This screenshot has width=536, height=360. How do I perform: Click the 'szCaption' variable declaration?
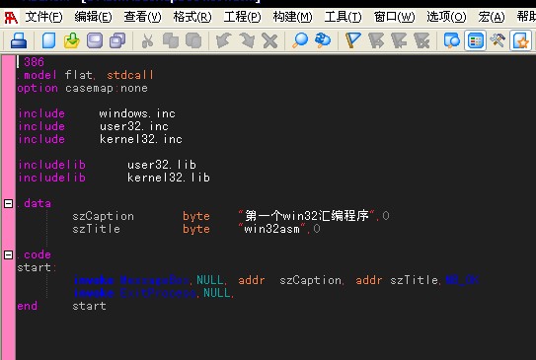(104, 216)
